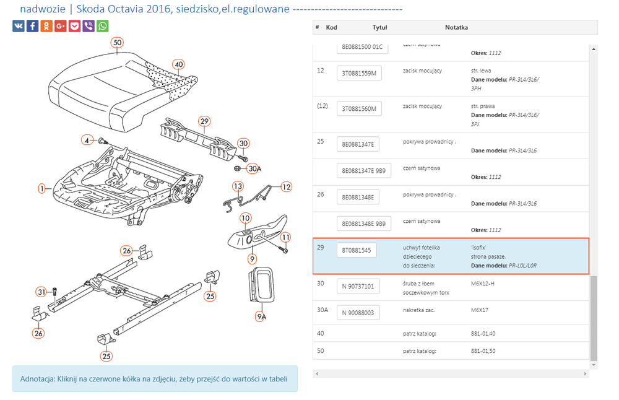
Task: Click the Kod column header
Action: coord(332,27)
